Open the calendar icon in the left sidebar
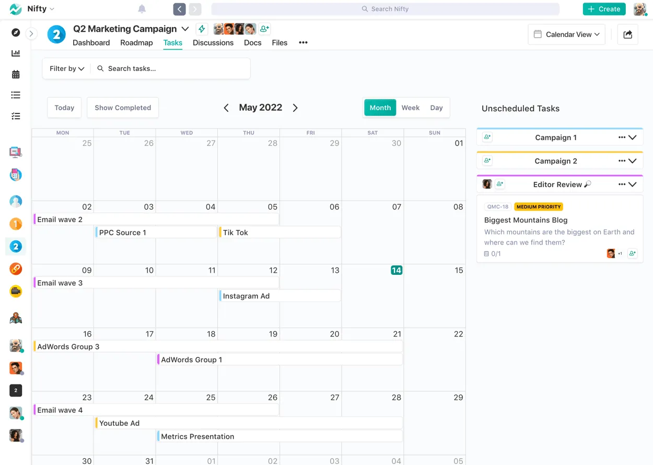This screenshot has width=653, height=465. tap(15, 74)
